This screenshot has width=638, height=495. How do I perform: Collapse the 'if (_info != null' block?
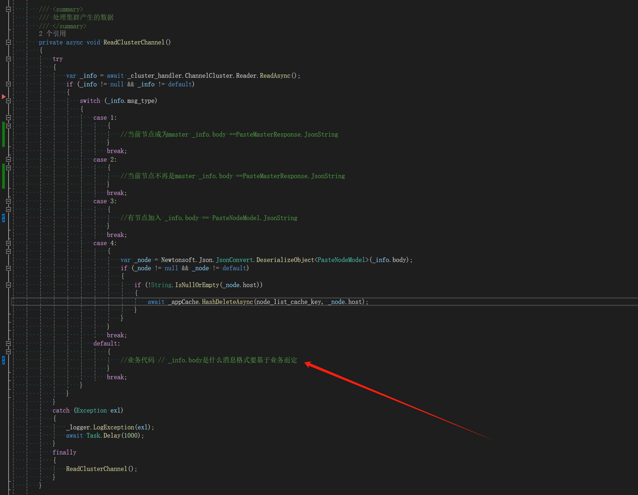coord(8,84)
